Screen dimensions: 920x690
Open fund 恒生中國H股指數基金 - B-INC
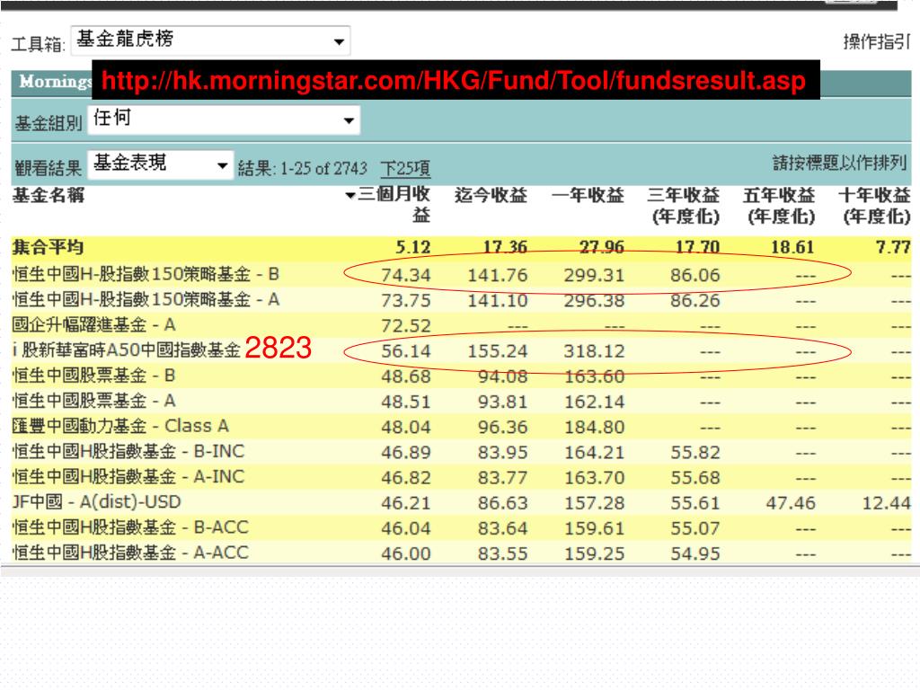(x=128, y=451)
